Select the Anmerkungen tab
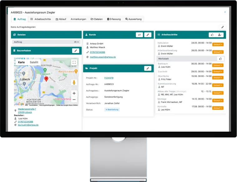Image resolution: width=237 pixels, height=182 pixels. click(78, 19)
